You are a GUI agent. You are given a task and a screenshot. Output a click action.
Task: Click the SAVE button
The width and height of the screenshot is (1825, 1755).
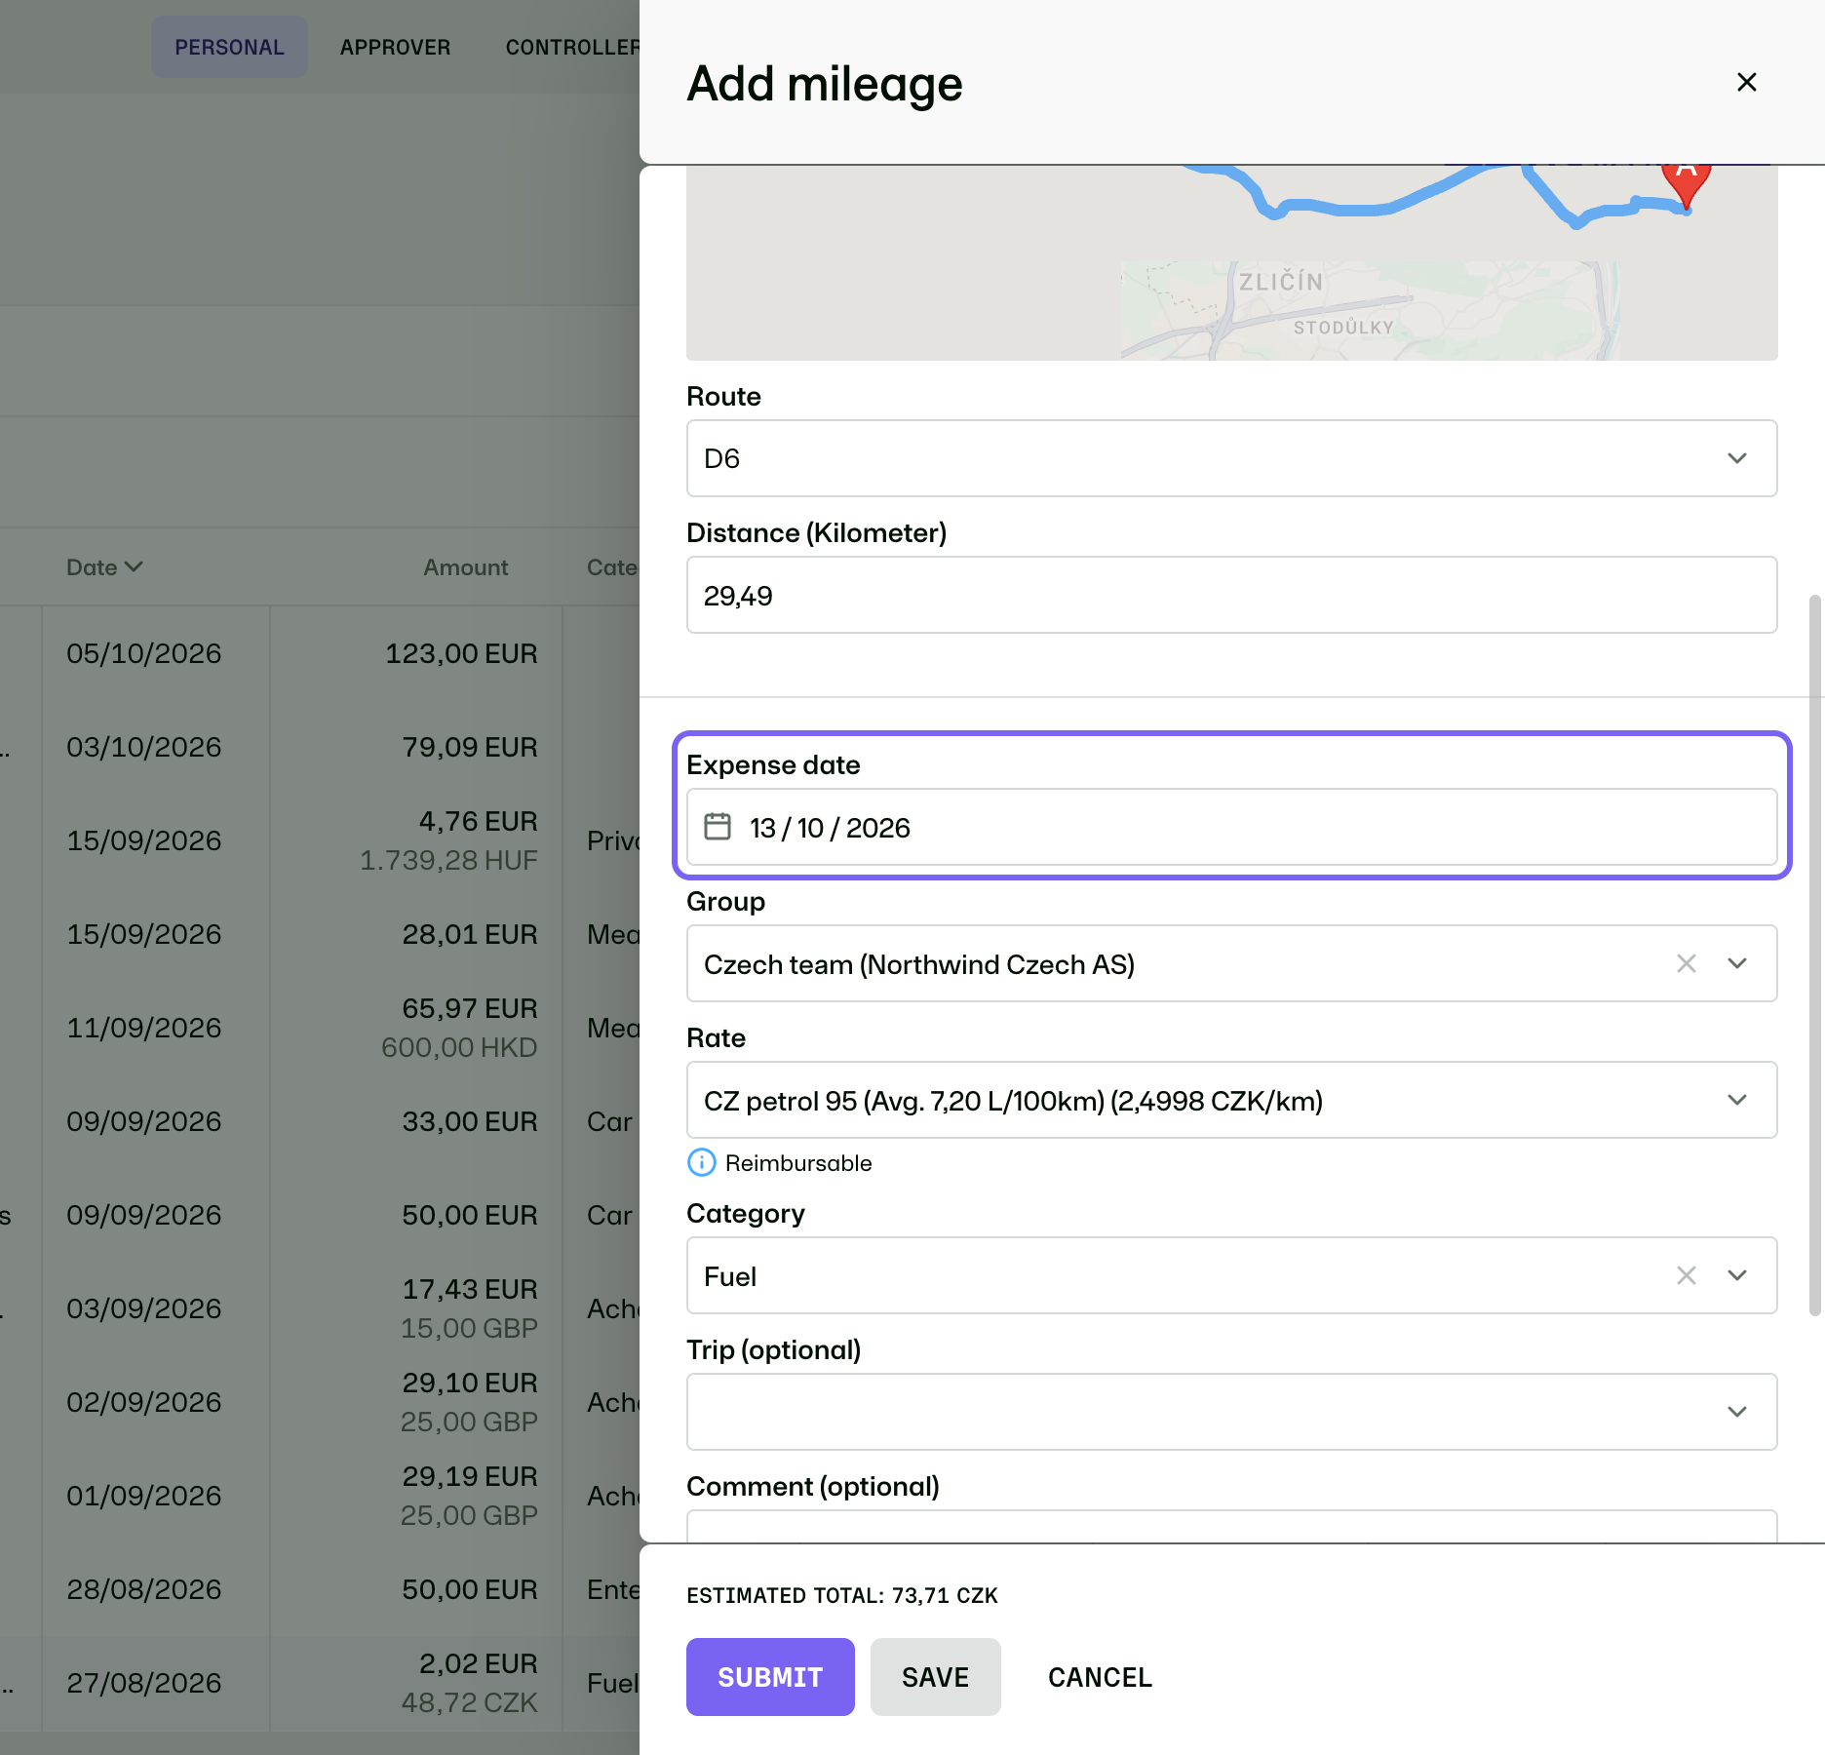[x=935, y=1677]
